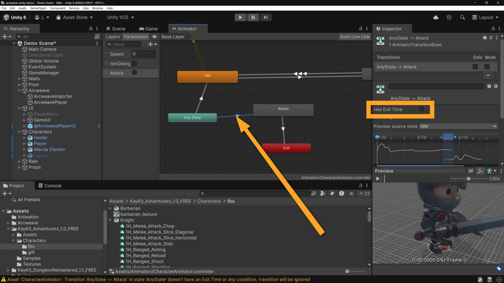Enable the IsInDialog checkbox
Image resolution: width=504 pixels, height=283 pixels.
point(134,63)
